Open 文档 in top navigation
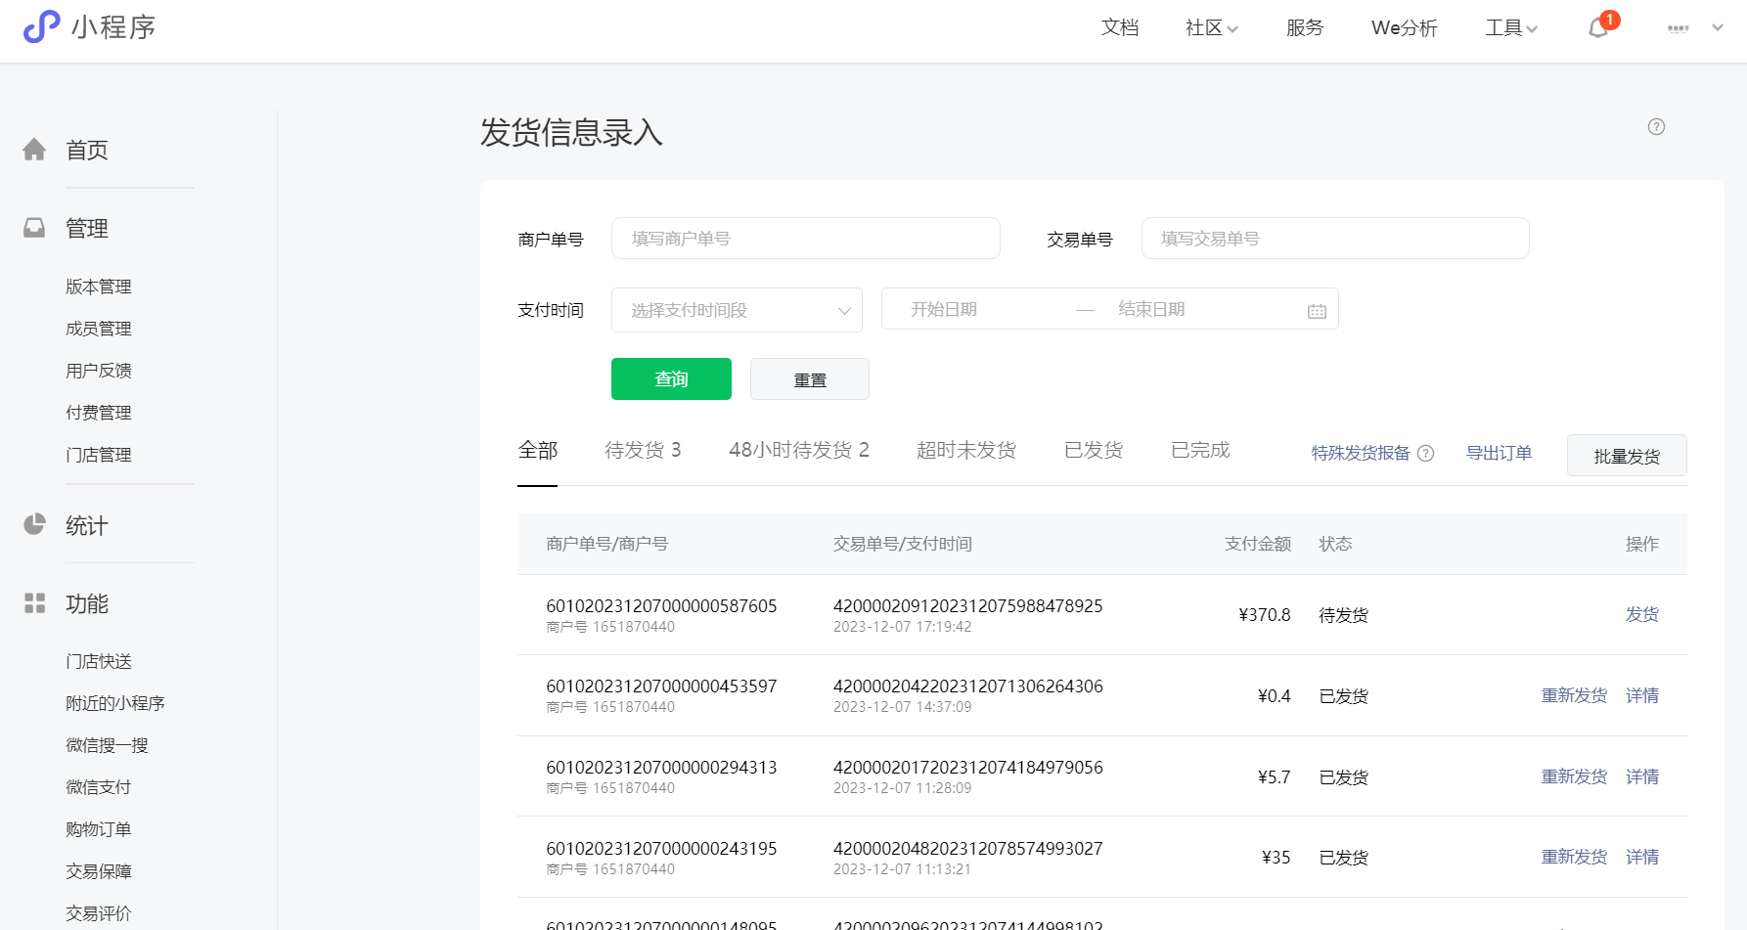Image resolution: width=1747 pixels, height=930 pixels. tap(1119, 27)
